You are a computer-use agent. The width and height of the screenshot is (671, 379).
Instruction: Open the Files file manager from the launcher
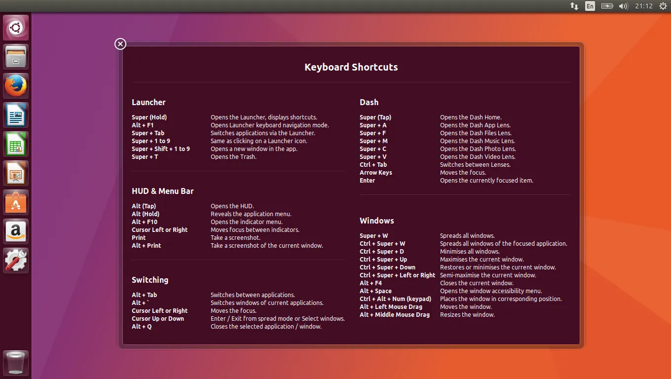pyautogui.click(x=15, y=56)
